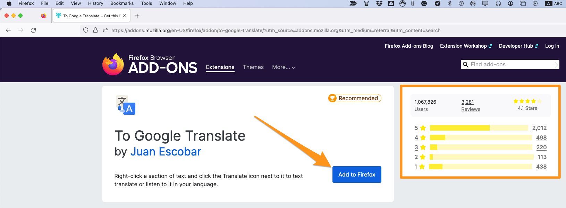Click the Recommended badge
Viewport: 566px width, 208px height.
click(x=355, y=98)
